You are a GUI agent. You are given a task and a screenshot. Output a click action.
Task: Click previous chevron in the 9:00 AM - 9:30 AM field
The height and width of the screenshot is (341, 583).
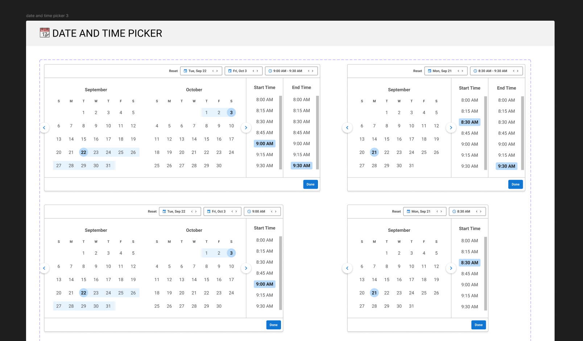[309, 71]
